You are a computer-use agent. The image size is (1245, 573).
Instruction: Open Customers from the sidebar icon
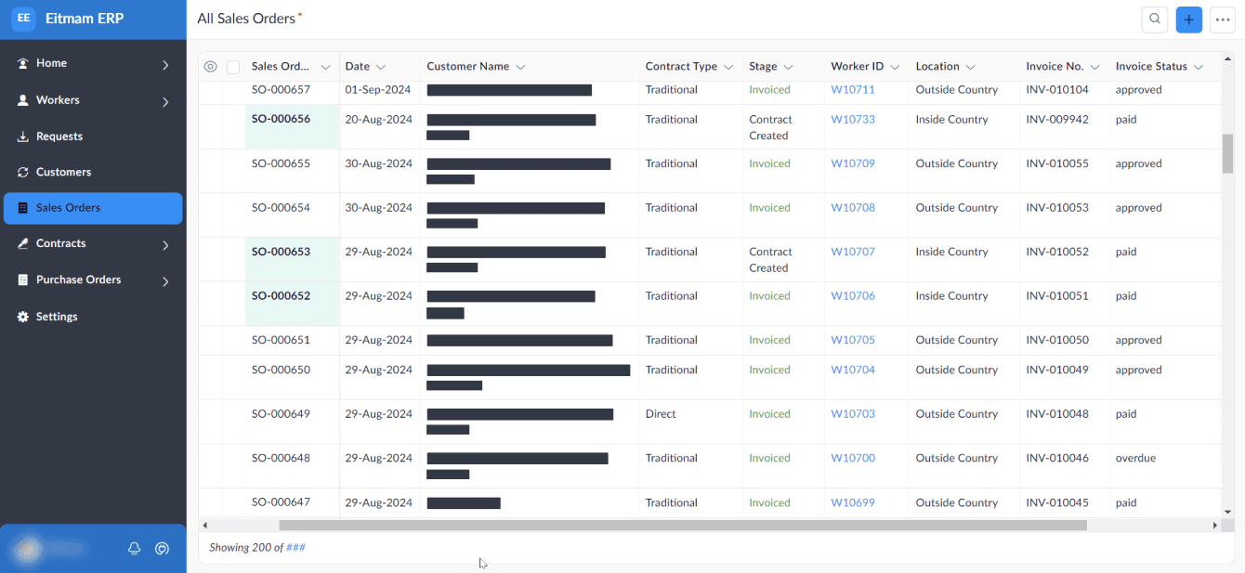pos(21,172)
